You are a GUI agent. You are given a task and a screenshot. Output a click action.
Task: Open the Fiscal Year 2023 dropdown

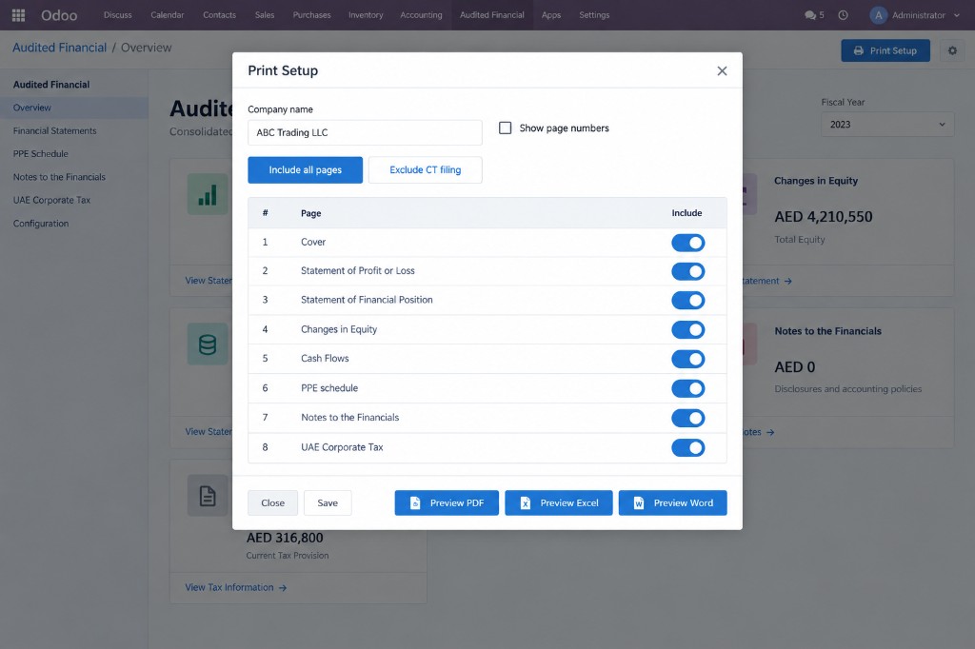click(887, 125)
